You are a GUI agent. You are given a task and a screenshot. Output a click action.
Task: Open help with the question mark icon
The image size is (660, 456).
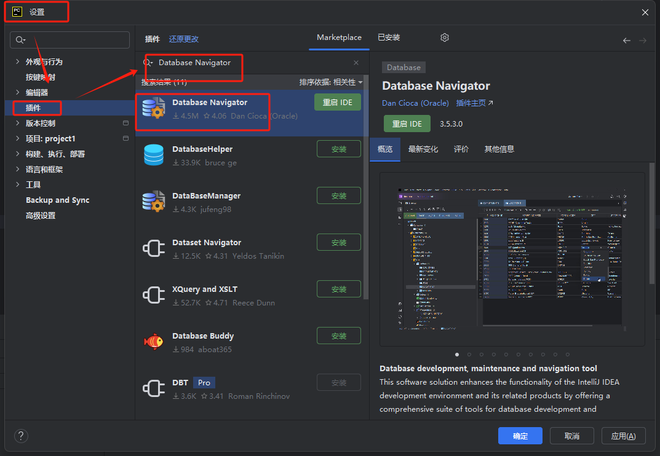coord(21,436)
